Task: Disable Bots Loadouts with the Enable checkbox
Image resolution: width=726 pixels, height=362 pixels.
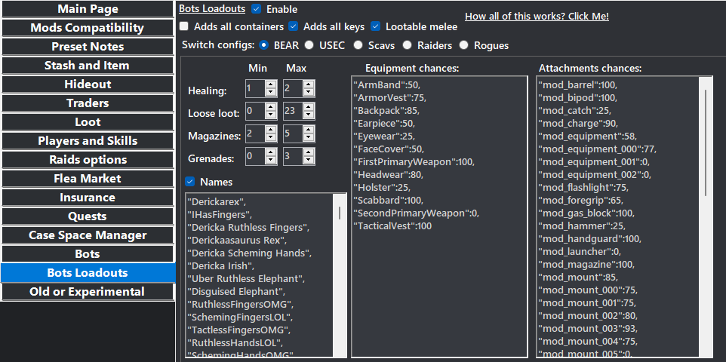Action: click(257, 9)
